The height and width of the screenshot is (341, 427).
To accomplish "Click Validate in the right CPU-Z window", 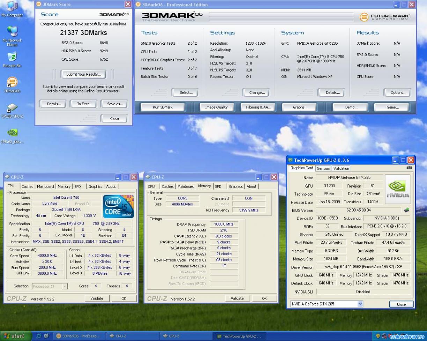I will 237,298.
